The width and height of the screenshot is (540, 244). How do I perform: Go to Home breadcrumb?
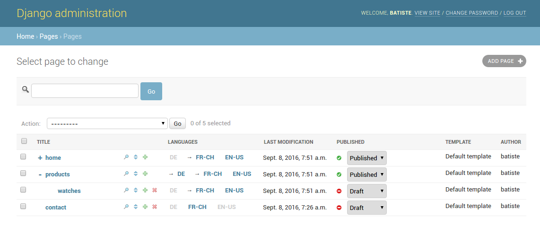click(x=25, y=36)
